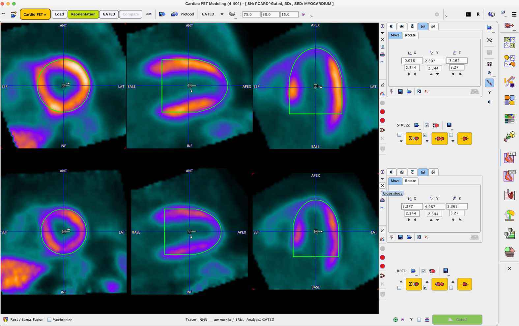This screenshot has height=326, width=519.
Task: Toggle REST checkbox beside heart-crop icon
Action: tap(423, 271)
